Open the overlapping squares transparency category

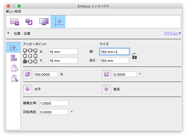[x=29, y=22]
